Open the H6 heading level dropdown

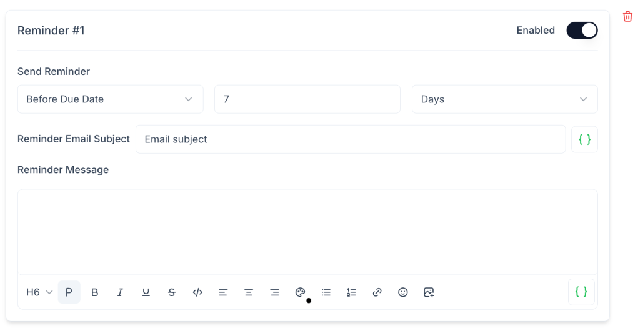click(x=39, y=292)
